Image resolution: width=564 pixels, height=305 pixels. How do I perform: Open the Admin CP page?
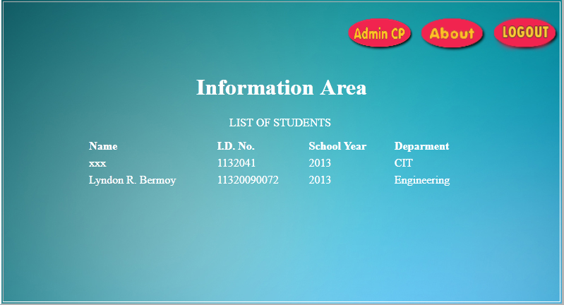[x=380, y=32]
